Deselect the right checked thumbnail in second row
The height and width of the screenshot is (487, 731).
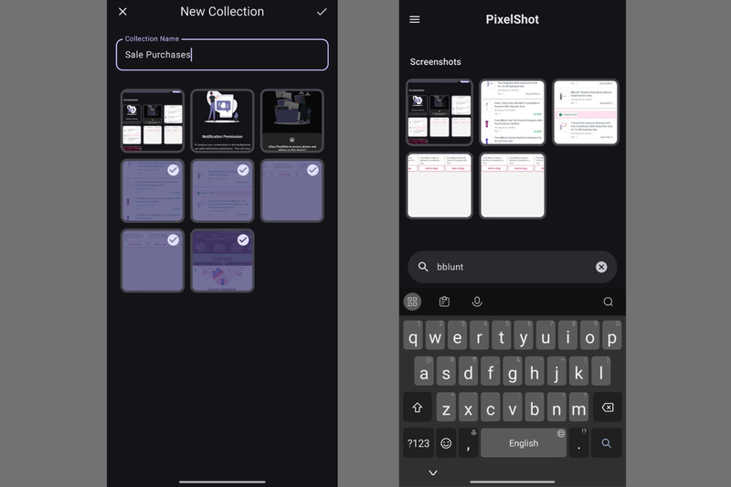tap(292, 191)
